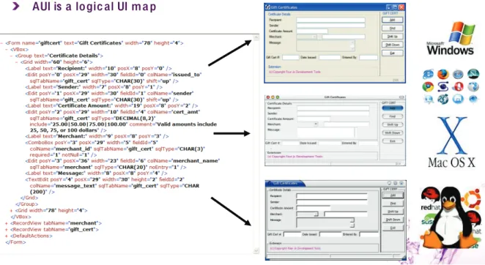Screen dimensions: 485x265
Task: Click Shift Up in the Mac window
Action: [x=393, y=124]
